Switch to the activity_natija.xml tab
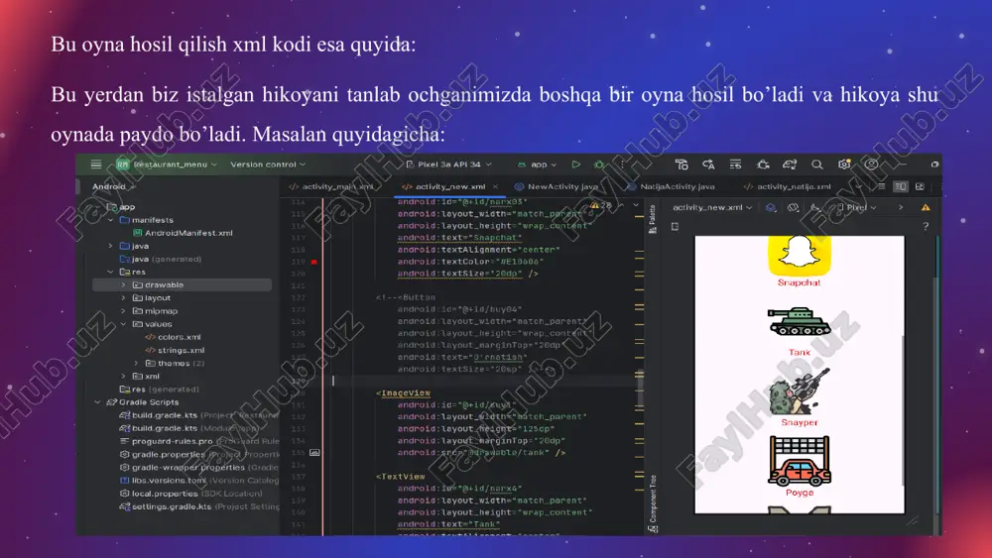This screenshot has width=992, height=558. [x=788, y=186]
